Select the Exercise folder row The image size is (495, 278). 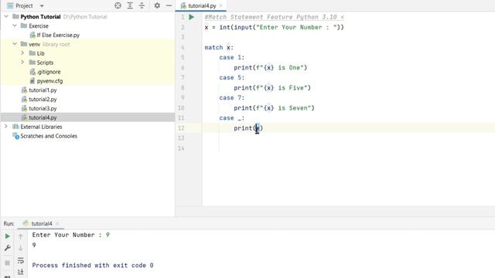pos(87,25)
